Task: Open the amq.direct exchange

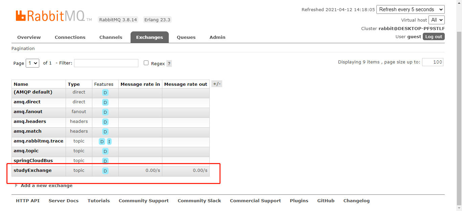Action: [27, 102]
